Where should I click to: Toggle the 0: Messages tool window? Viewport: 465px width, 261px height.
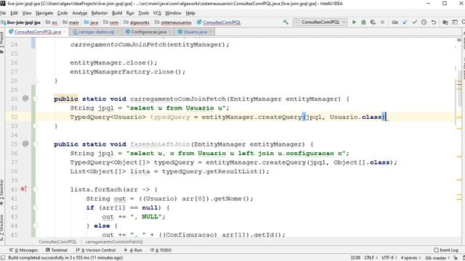click(x=23, y=250)
